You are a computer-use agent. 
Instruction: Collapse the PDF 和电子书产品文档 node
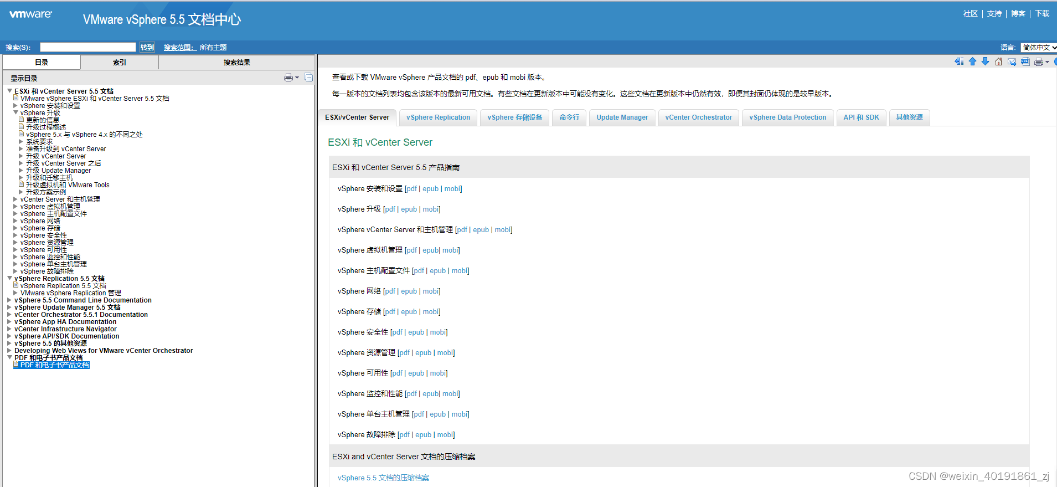pyautogui.click(x=9, y=357)
